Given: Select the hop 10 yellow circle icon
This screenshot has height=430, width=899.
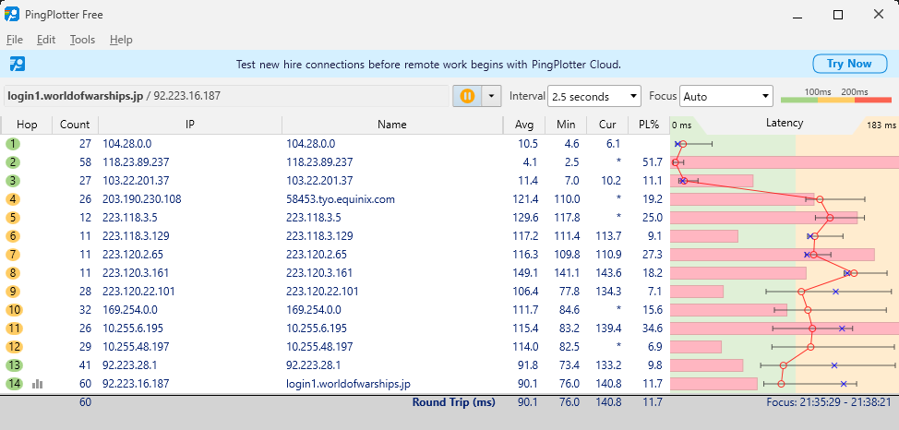Looking at the screenshot, I should 14,310.
